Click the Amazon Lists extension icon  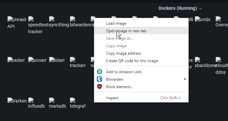tap(100, 72)
